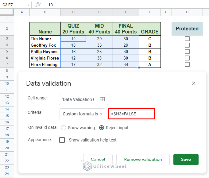Click the Name header cell

pyautogui.click(x=45, y=29)
